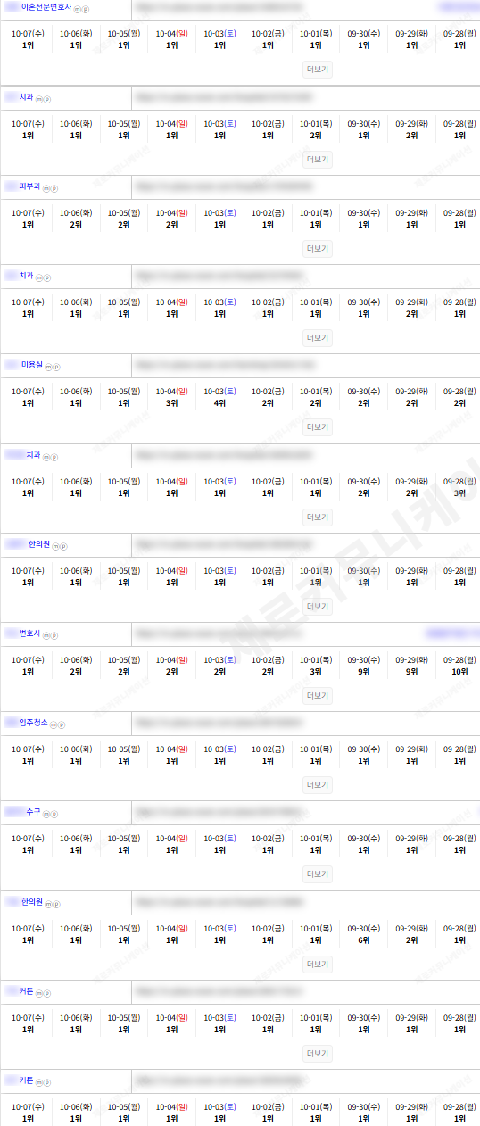
Task: Click the 2위 rank under 10-06 in 변호사 row
Action: [x=76, y=672]
